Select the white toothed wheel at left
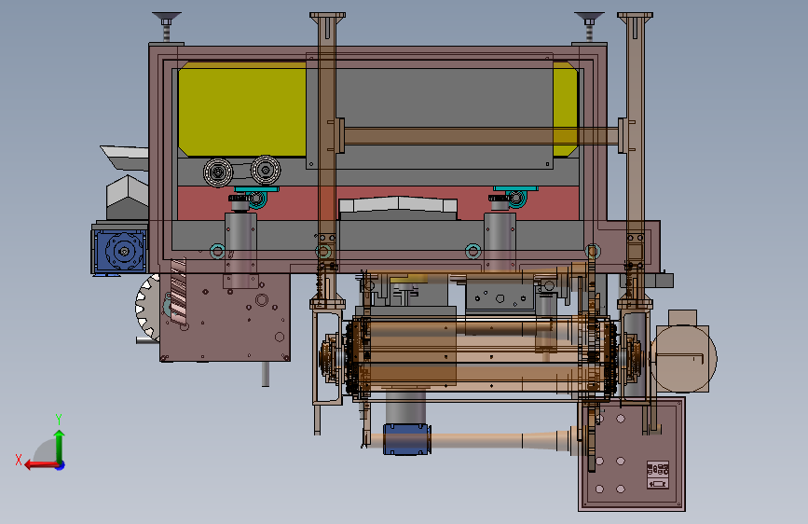808x524 pixels. 148,308
